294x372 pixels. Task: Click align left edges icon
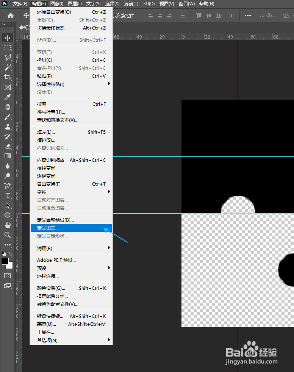(x=150, y=16)
